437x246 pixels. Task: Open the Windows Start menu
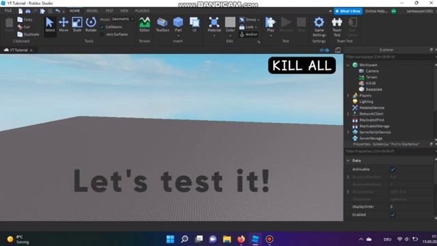170,239
